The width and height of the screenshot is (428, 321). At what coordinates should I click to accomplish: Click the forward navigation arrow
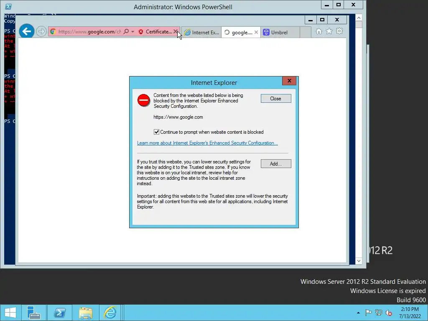tap(41, 31)
